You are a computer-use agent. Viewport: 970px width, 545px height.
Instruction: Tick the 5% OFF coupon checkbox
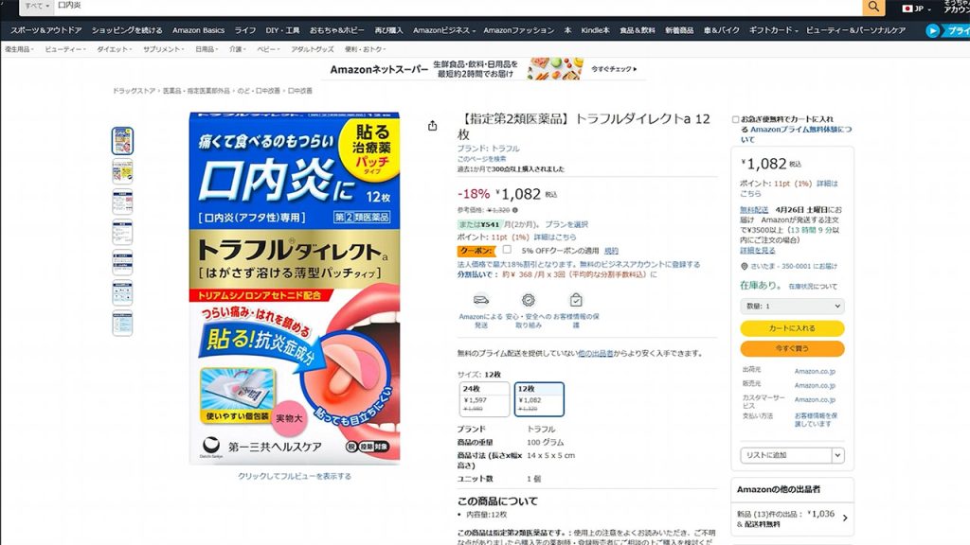(507, 250)
